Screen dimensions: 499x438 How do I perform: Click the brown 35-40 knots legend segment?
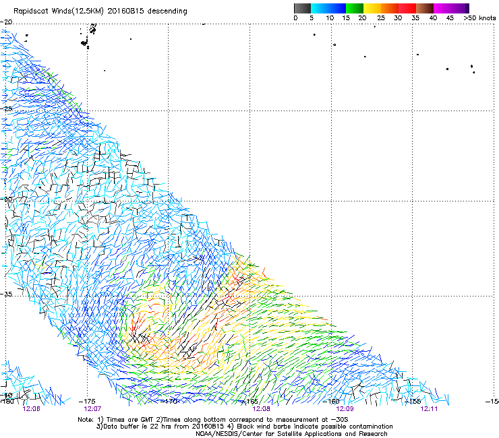(425, 8)
